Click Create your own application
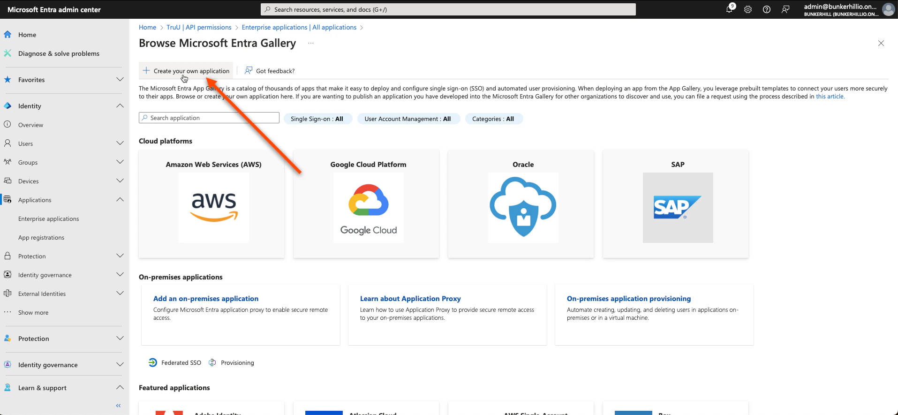 pyautogui.click(x=186, y=71)
